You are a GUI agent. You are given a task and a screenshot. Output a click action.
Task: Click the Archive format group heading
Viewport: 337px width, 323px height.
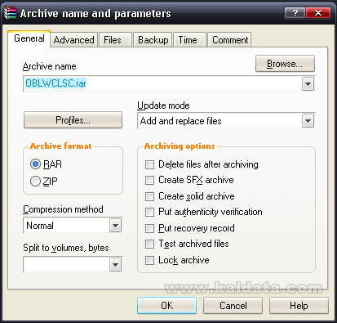(60, 146)
